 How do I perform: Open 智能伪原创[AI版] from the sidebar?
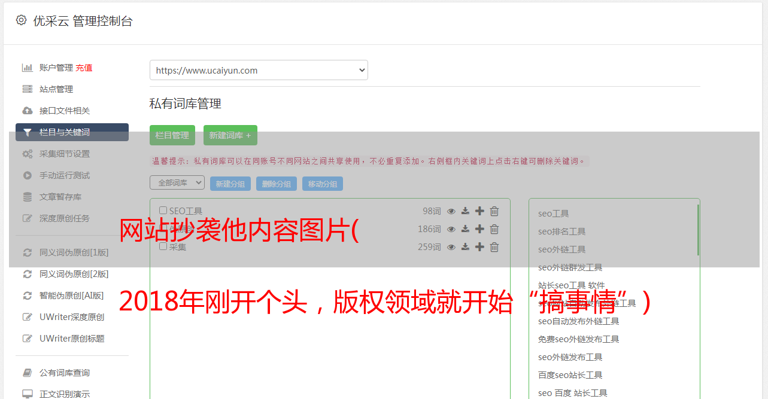(72, 296)
